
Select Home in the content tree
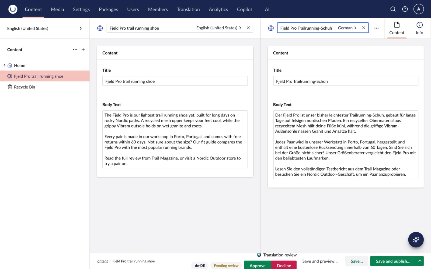coord(45,65)
